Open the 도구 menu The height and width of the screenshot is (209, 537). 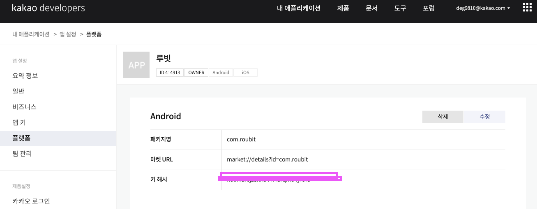pos(400,8)
